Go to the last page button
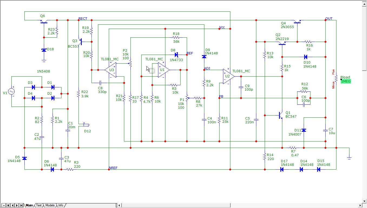This screenshot has width=367, height=208. [x=21, y=205]
